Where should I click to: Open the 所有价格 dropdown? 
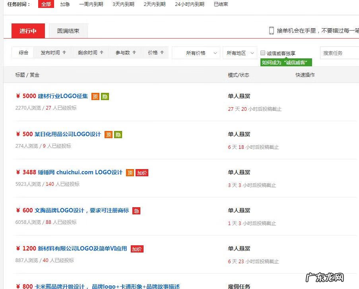click(x=196, y=52)
